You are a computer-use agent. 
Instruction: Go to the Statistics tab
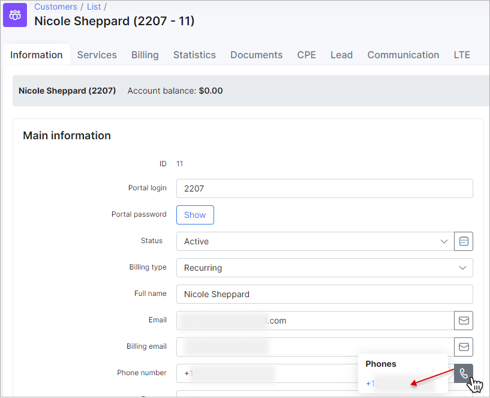point(194,55)
